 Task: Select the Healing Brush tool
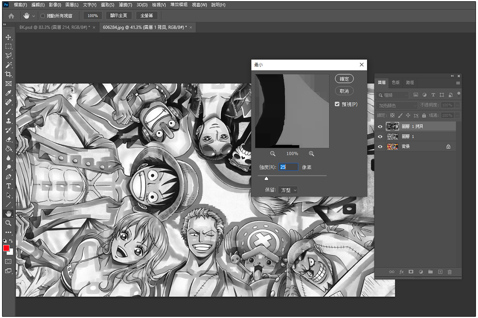click(8, 102)
